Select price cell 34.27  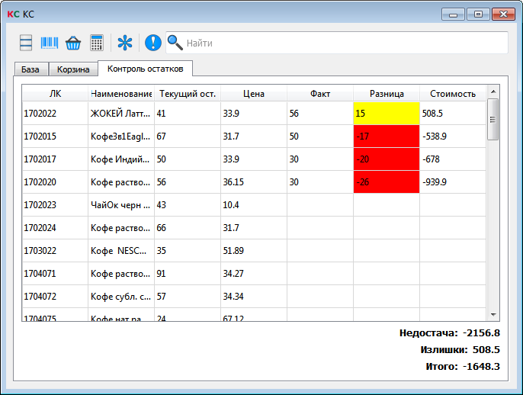tap(253, 274)
